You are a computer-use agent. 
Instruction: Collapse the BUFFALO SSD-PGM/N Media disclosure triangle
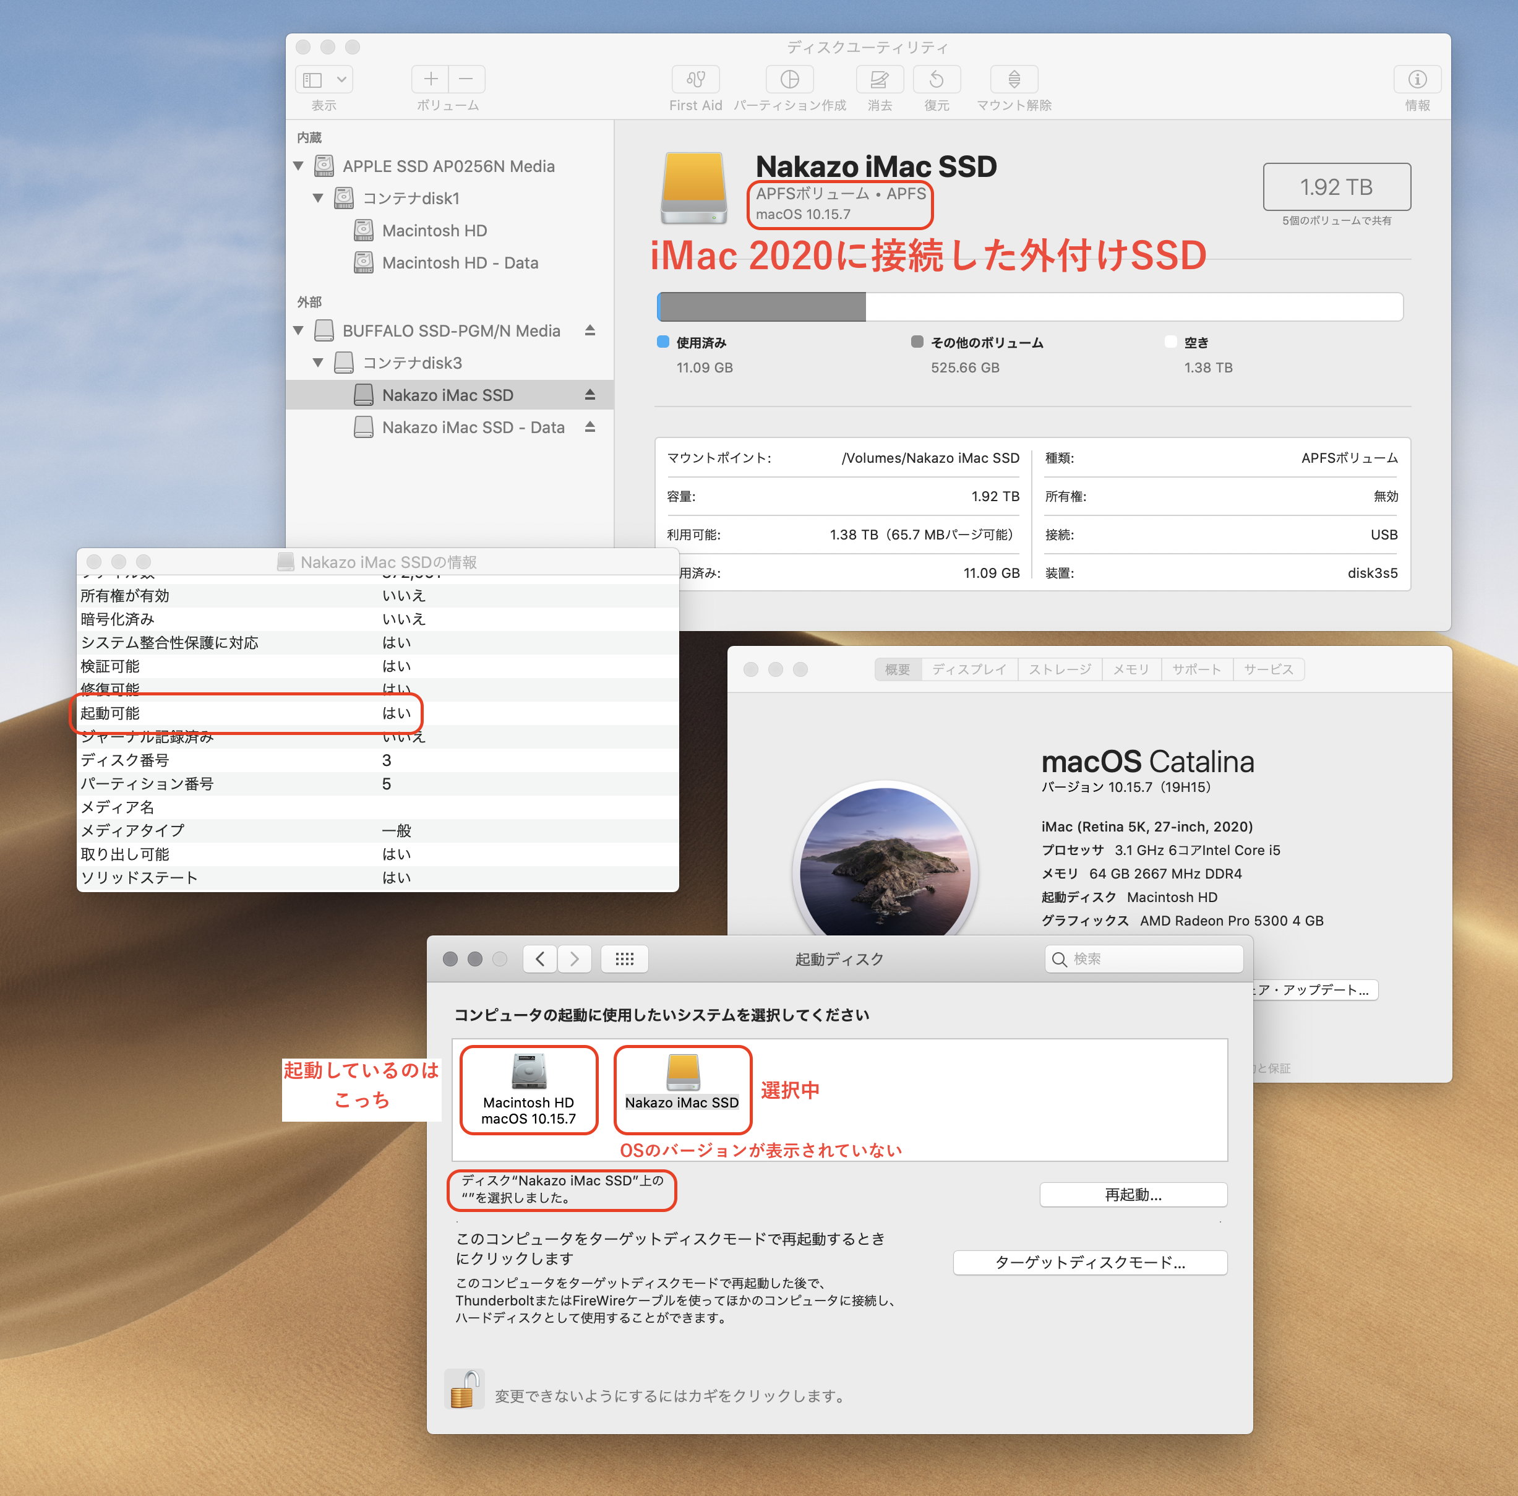tap(299, 331)
